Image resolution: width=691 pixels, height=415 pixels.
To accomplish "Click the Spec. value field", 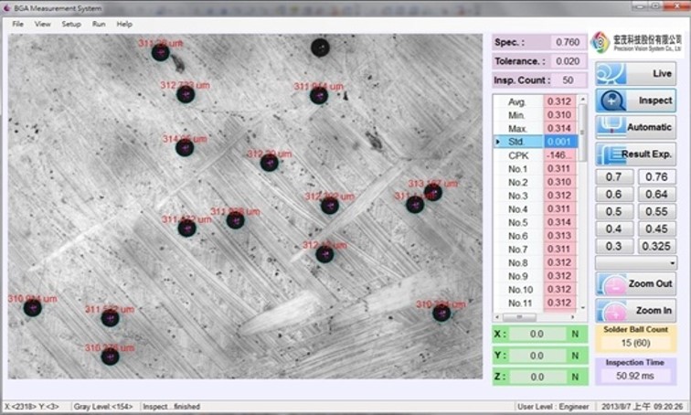I will pos(567,43).
